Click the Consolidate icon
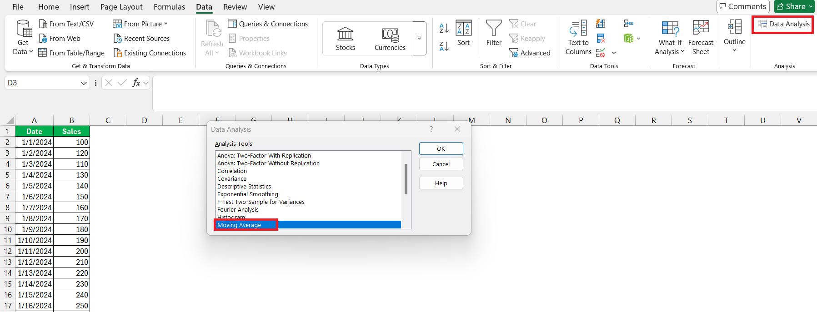Screen dimensions: 817x312 click(629, 24)
